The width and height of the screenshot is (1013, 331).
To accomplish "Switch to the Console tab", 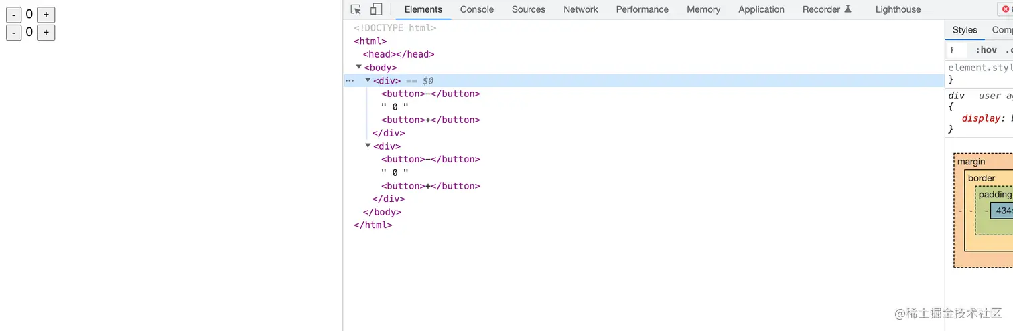I will 477,9.
